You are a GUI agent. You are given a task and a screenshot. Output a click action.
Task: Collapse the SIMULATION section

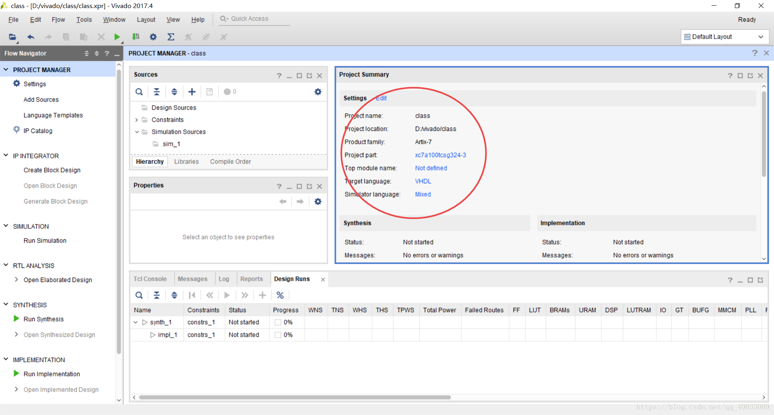[x=6, y=226]
